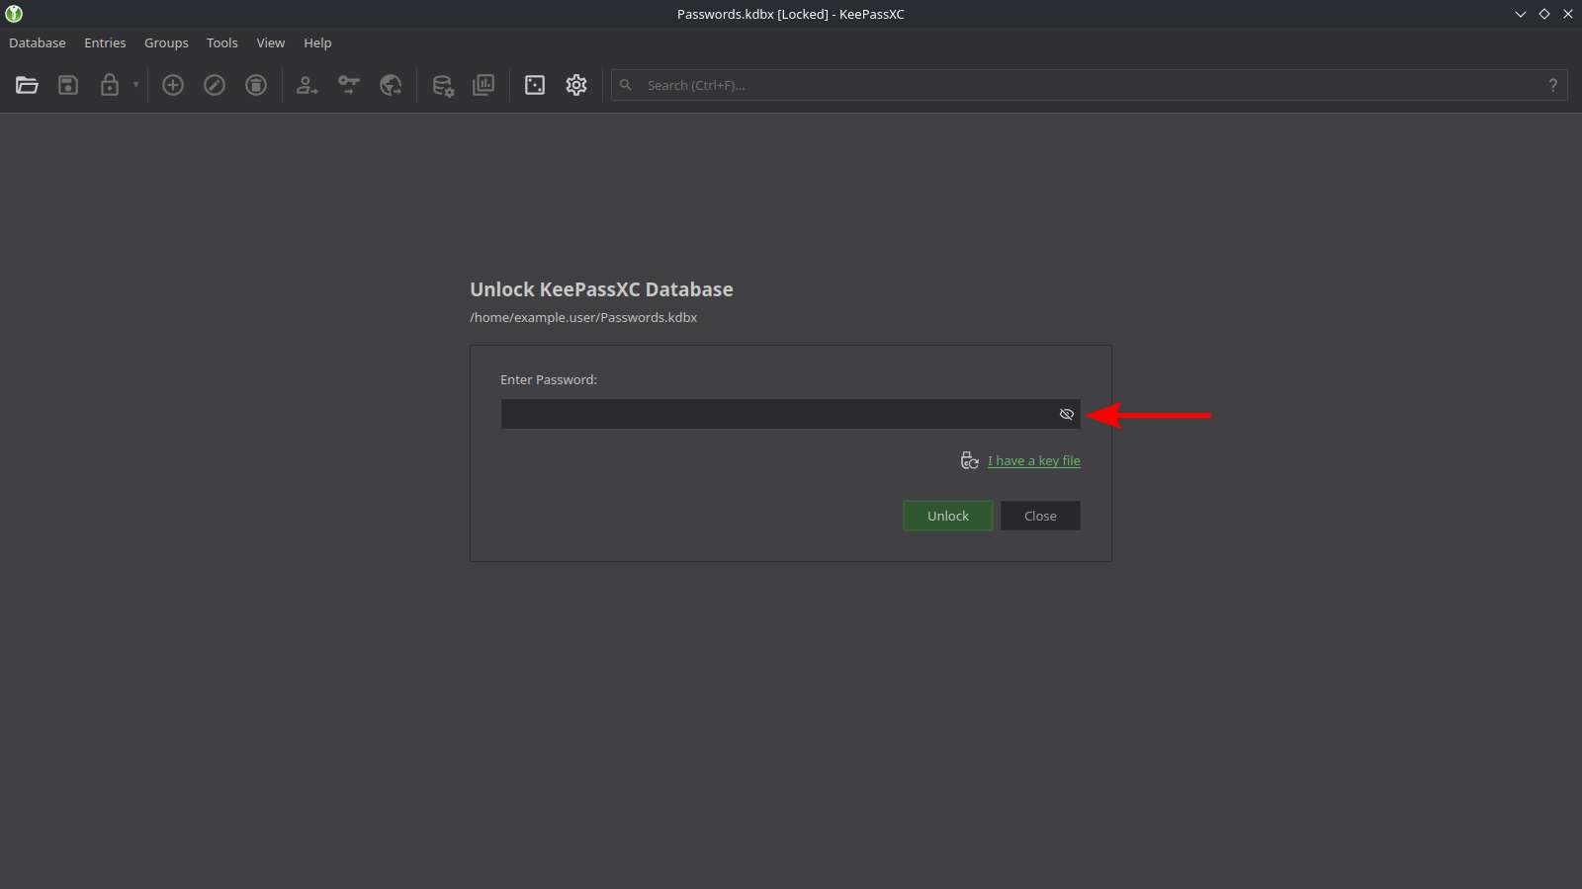
Task: Click the magnifier icon in search bar
Action: point(626,85)
